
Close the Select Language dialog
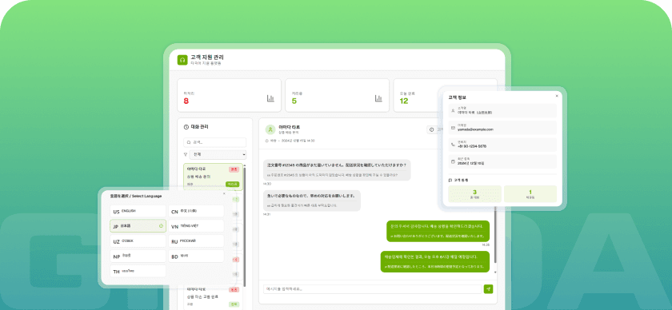click(x=224, y=193)
